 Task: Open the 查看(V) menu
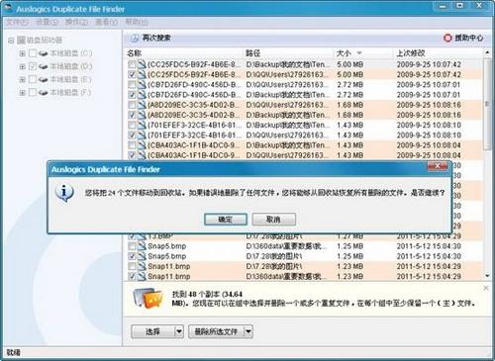click(106, 23)
